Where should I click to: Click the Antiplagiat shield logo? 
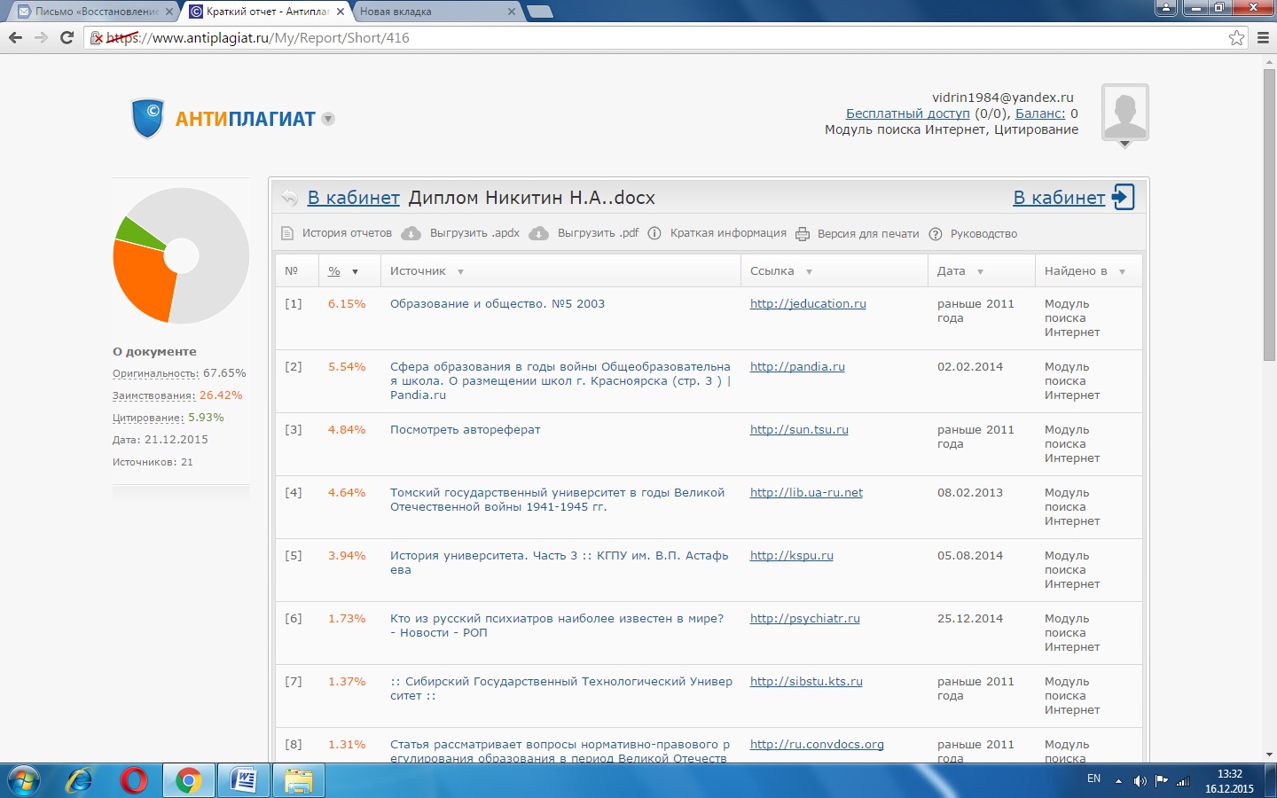point(148,119)
